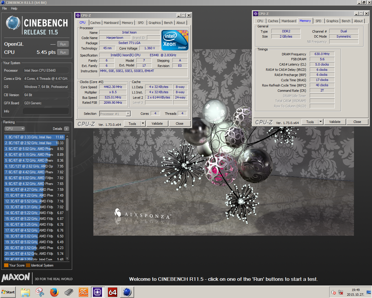Open the OC CPUz taskbar icon
This screenshot has width=372, height=298.
click(x=83, y=292)
